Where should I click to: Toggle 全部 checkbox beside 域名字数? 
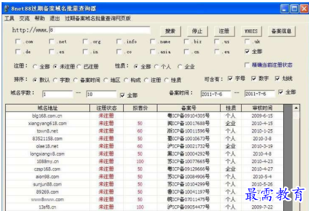point(122,95)
